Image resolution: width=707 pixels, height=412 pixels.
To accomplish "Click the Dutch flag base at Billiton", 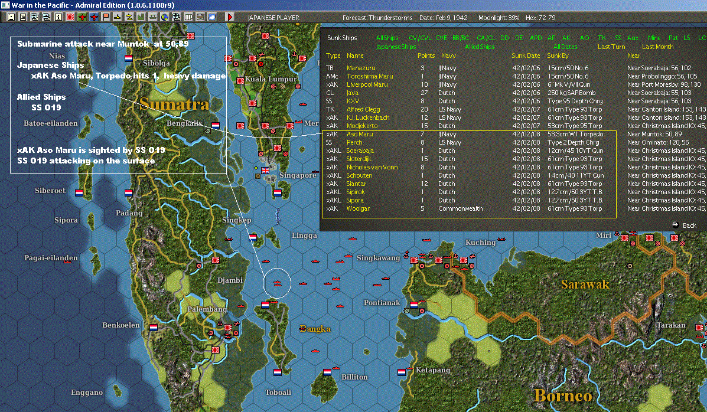I will 327,372.
